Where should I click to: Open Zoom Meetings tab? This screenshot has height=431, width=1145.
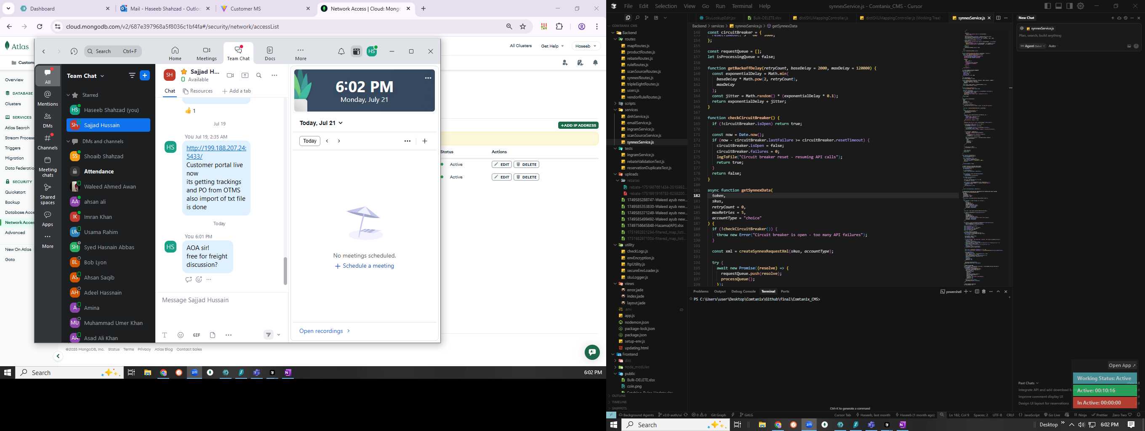(207, 53)
